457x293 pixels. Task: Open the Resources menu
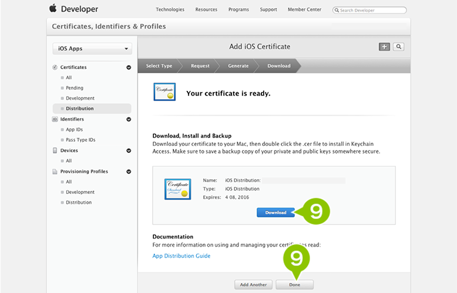[x=206, y=9]
